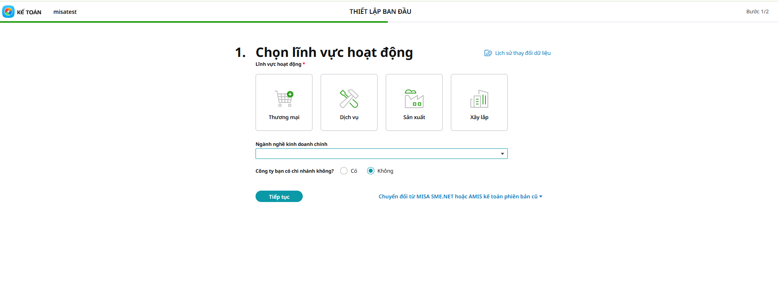The image size is (778, 302).
Task: Select Không for company branches
Action: coord(370,171)
